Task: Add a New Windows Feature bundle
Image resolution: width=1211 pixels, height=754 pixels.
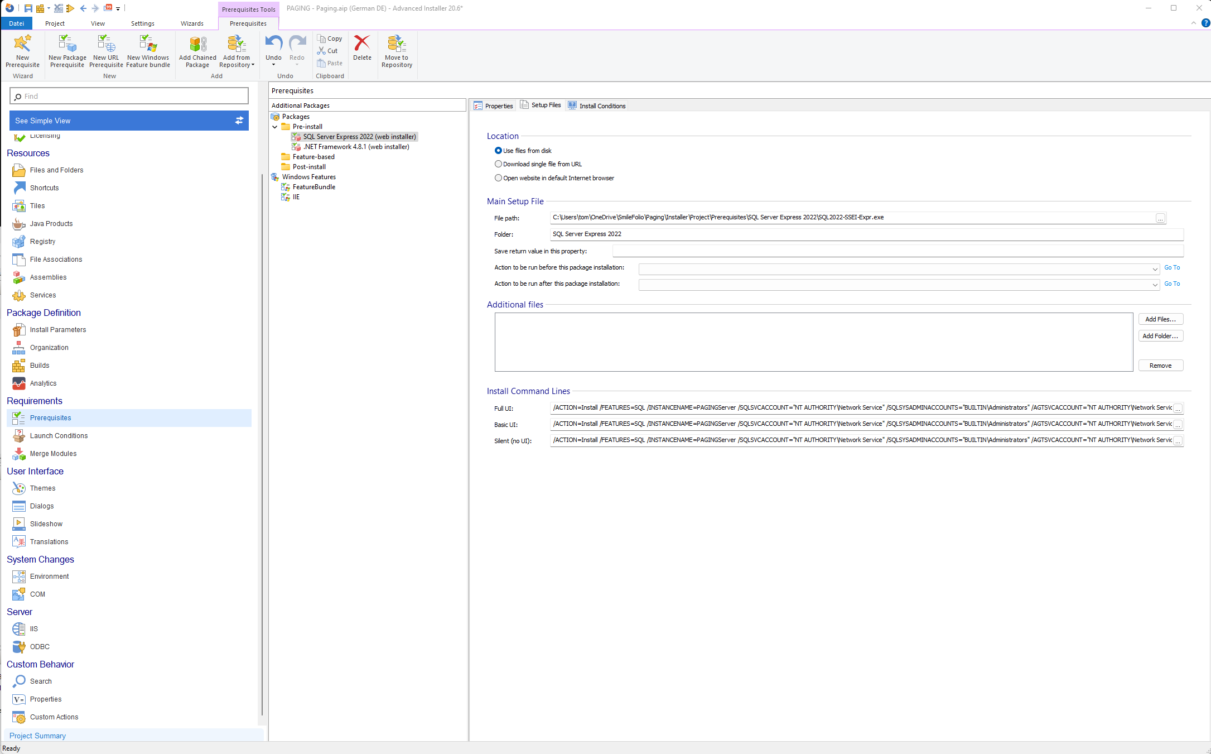Action: (x=148, y=51)
